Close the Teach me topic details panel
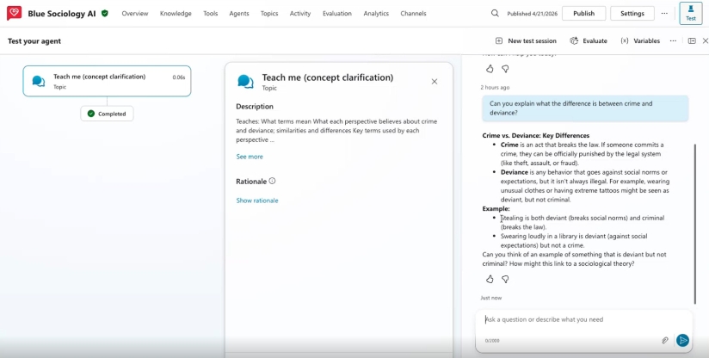This screenshot has width=709, height=358. pos(434,82)
